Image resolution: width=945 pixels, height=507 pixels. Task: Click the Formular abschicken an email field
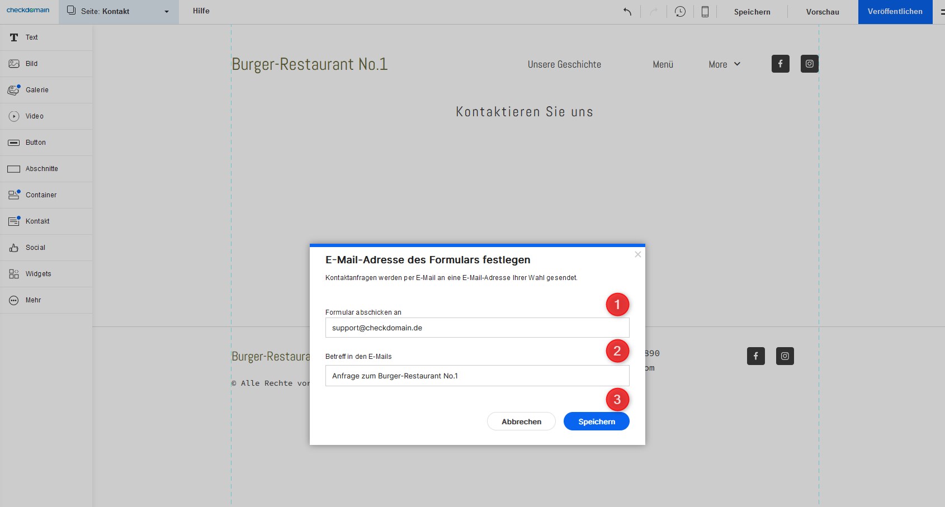click(477, 328)
